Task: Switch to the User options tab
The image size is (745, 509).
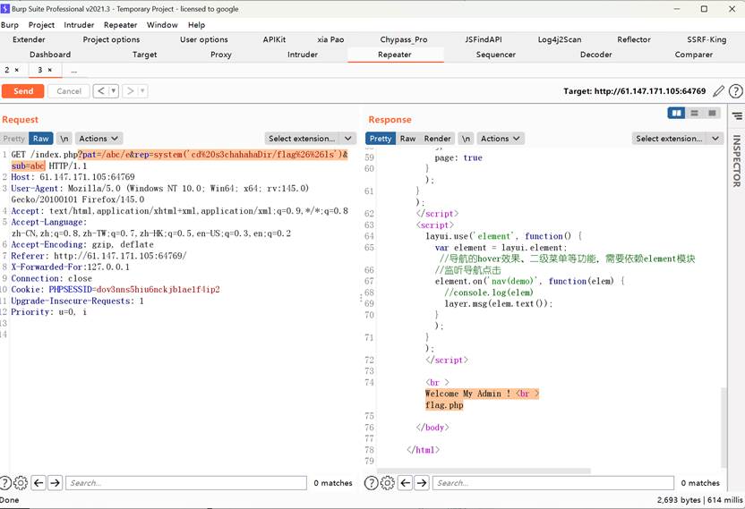Action: [204, 39]
